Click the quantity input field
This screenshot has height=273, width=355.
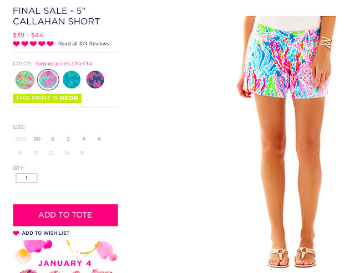coord(27,178)
